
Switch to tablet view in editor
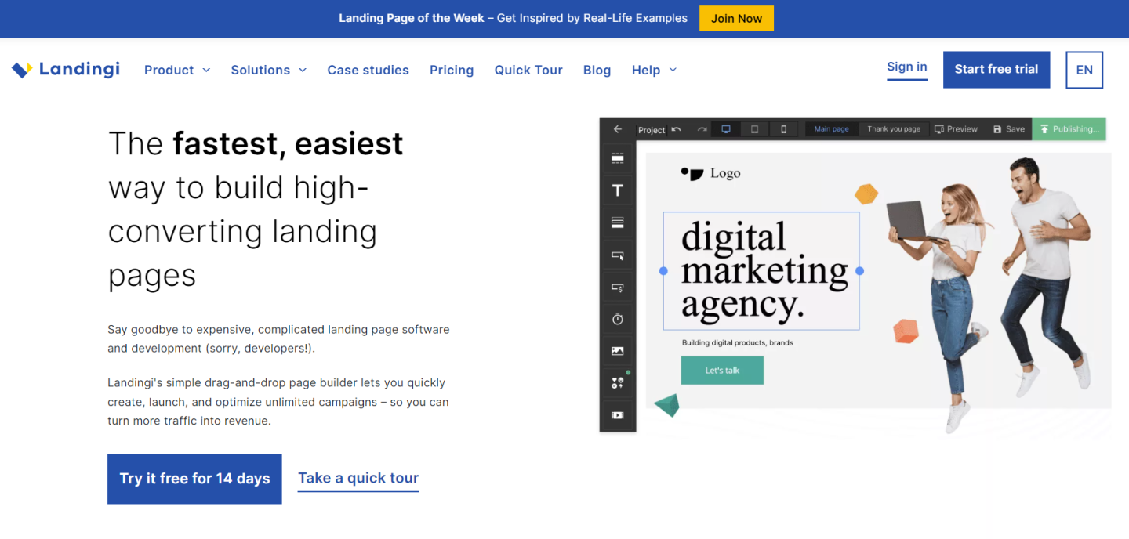coord(754,129)
